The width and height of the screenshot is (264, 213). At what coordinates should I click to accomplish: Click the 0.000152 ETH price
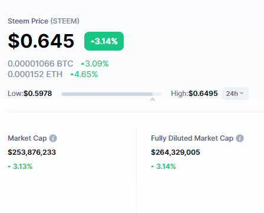(x=35, y=74)
